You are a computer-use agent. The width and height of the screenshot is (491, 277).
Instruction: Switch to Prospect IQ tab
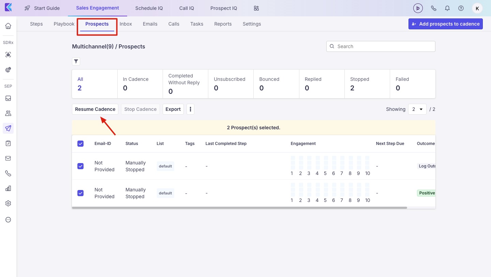[224, 8]
